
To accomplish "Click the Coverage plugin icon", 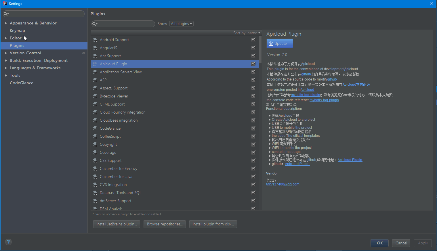I will (x=95, y=152).
